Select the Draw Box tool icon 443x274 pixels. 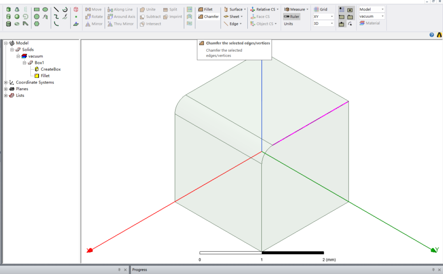(9, 9)
